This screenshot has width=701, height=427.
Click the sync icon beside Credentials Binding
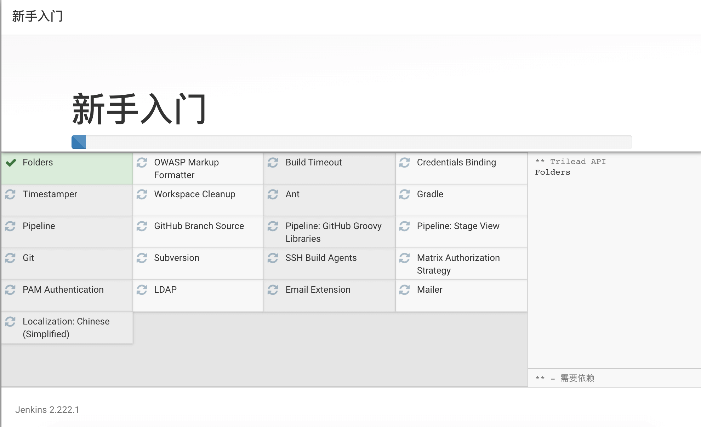(x=404, y=163)
